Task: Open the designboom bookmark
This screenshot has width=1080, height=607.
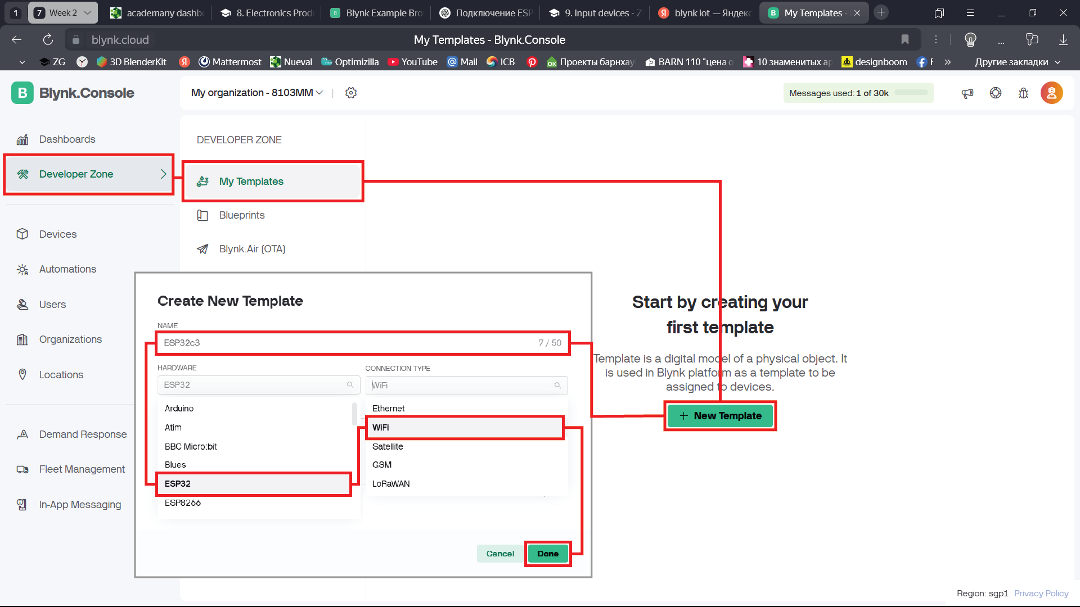Action: click(x=875, y=62)
